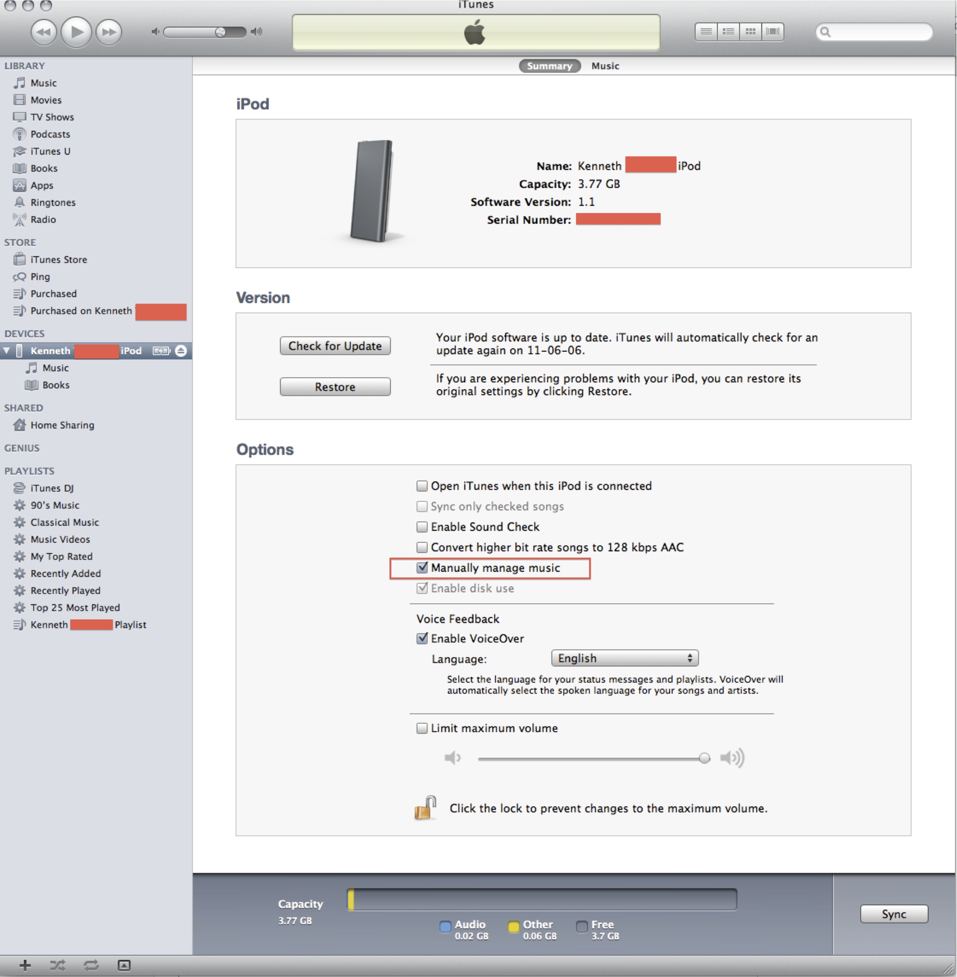Click the lock icon for maximum volume

425,808
